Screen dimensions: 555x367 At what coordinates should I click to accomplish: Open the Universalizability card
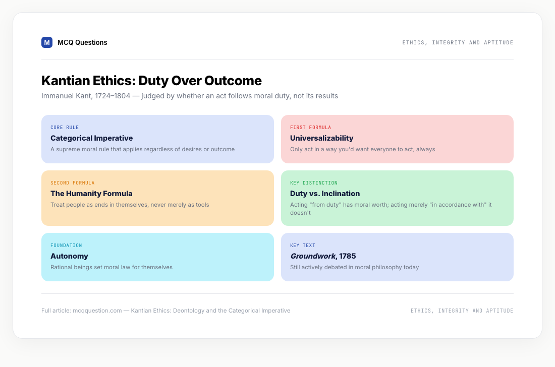tap(397, 139)
